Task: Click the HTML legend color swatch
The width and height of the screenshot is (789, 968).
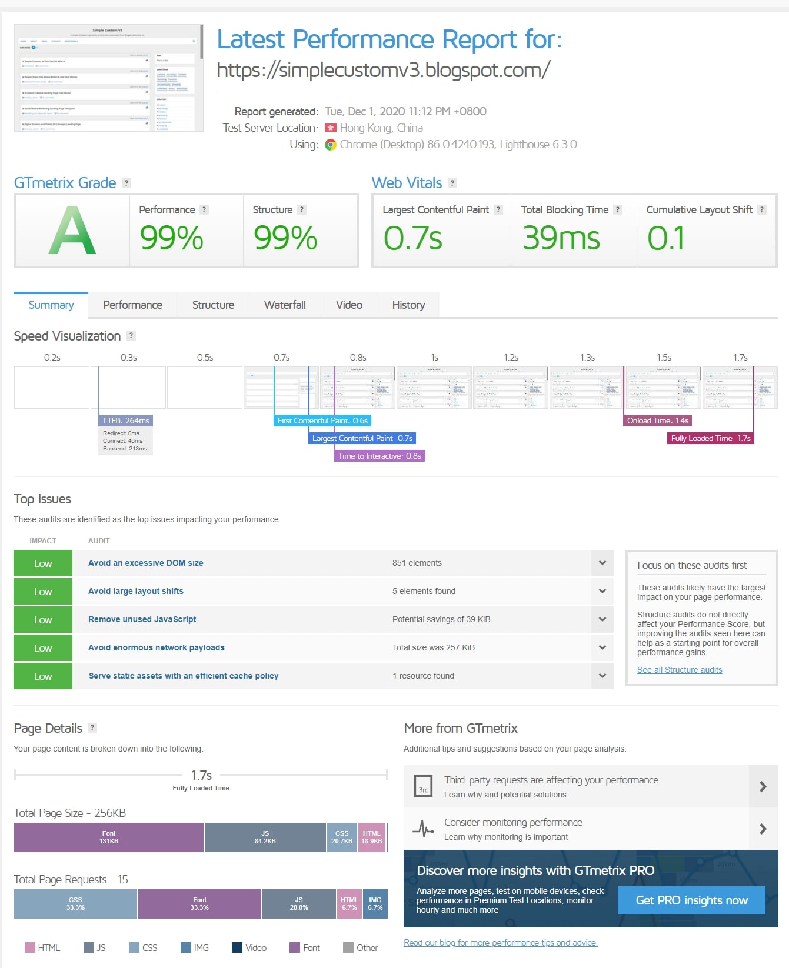Action: click(30, 947)
